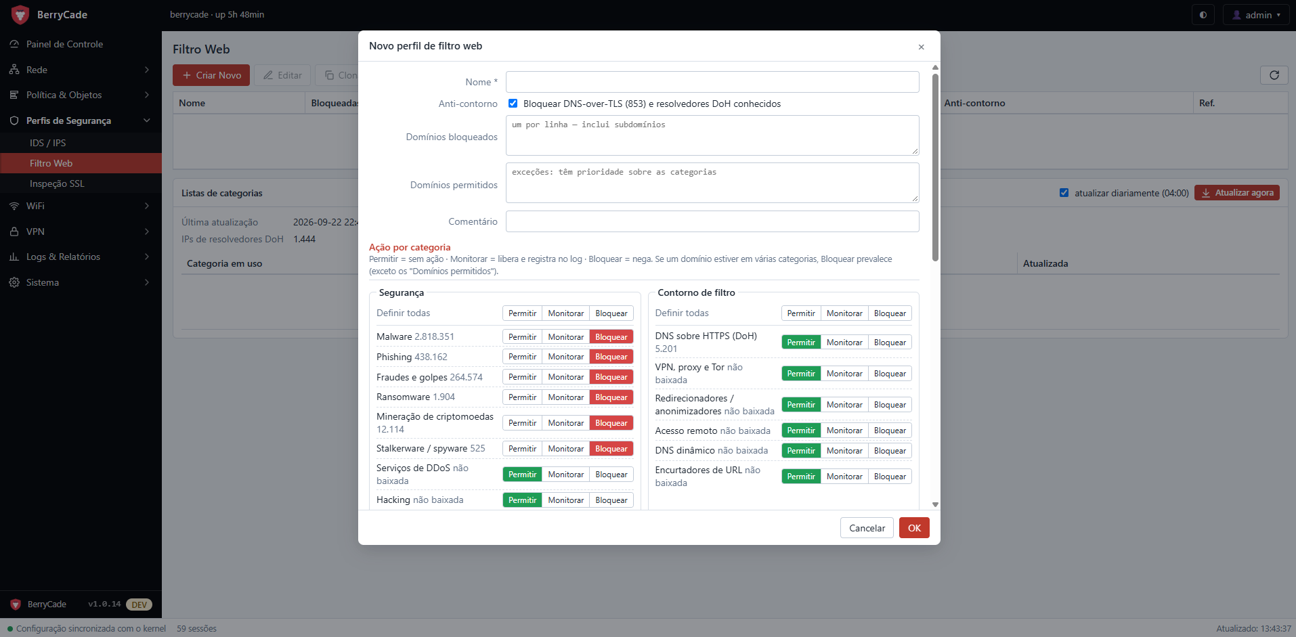Expand the WiFi submenu chevron

(147, 206)
